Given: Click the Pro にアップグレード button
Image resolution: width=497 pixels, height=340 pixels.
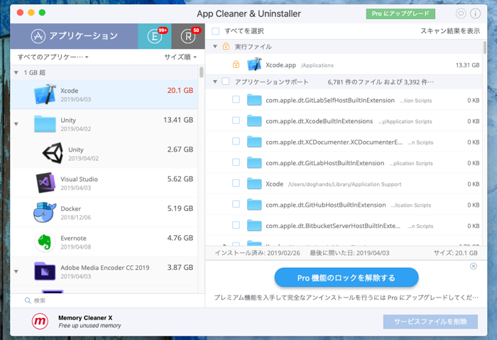Looking at the screenshot, I should pos(400,13).
